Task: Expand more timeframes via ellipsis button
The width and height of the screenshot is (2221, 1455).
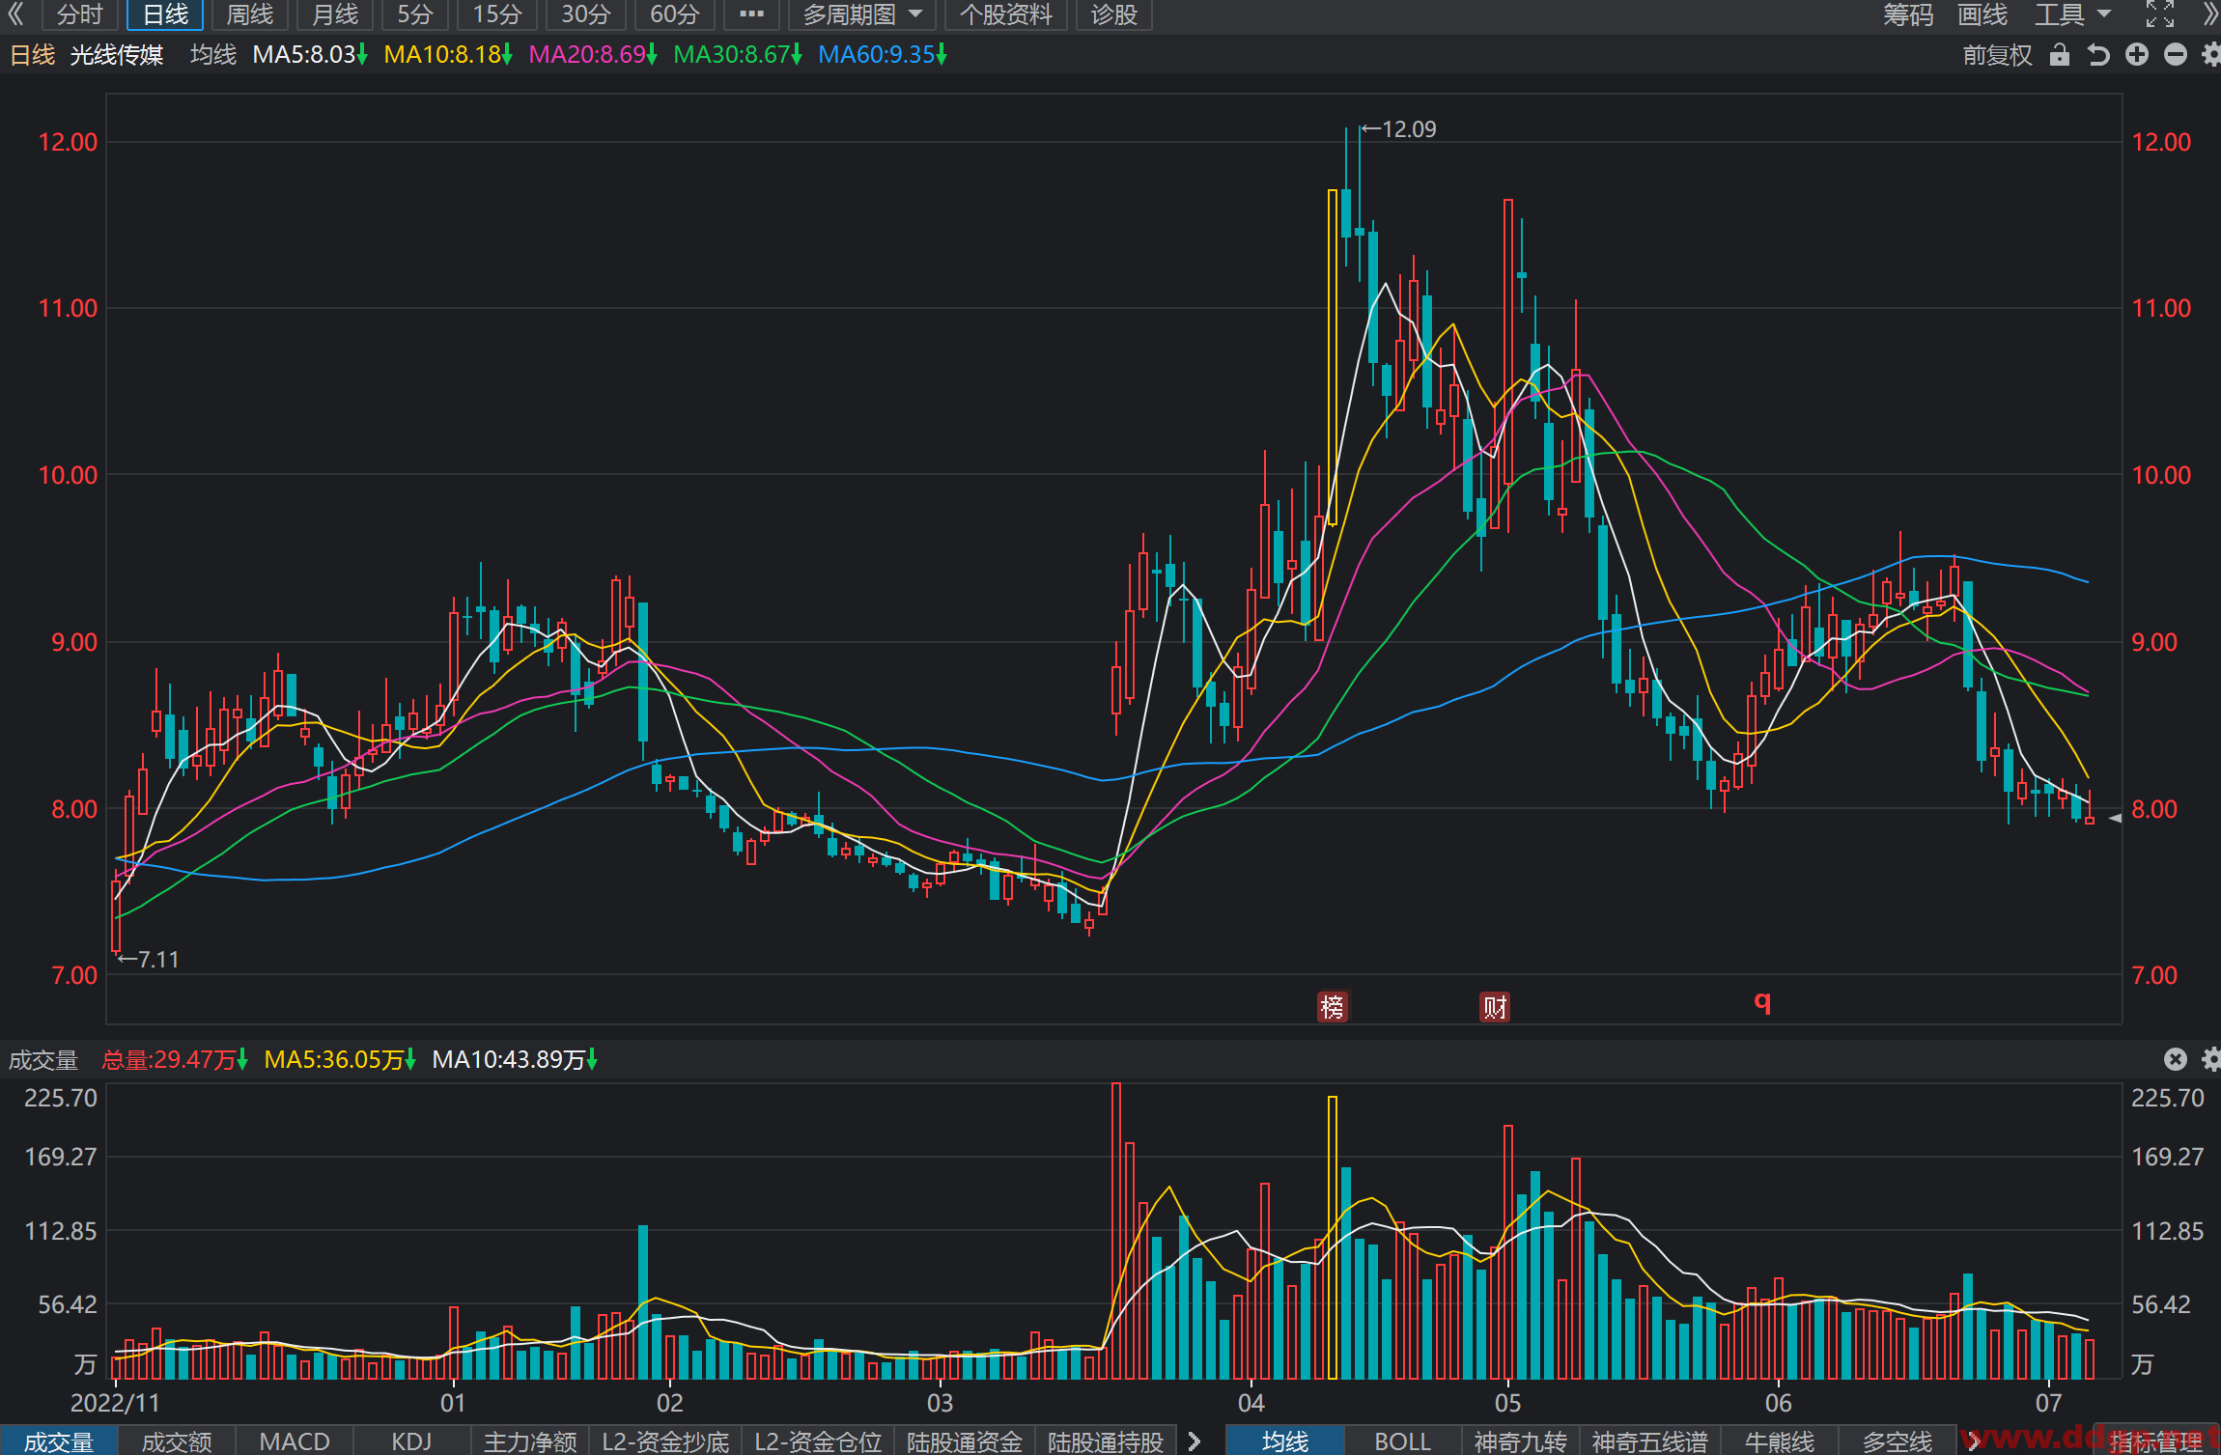Action: pos(751,14)
